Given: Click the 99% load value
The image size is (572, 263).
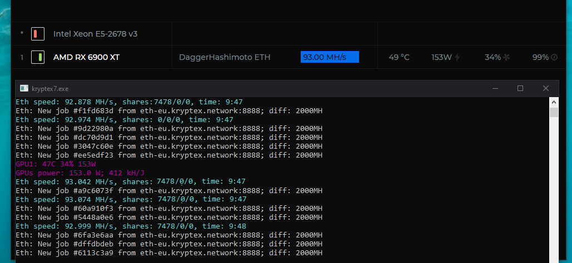Looking at the screenshot, I should pos(540,57).
